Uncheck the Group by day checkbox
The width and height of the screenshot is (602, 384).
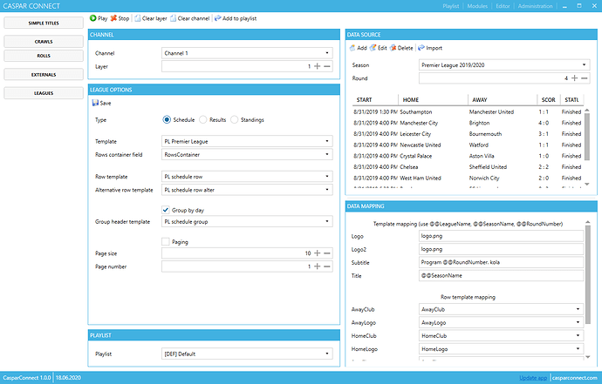click(166, 210)
